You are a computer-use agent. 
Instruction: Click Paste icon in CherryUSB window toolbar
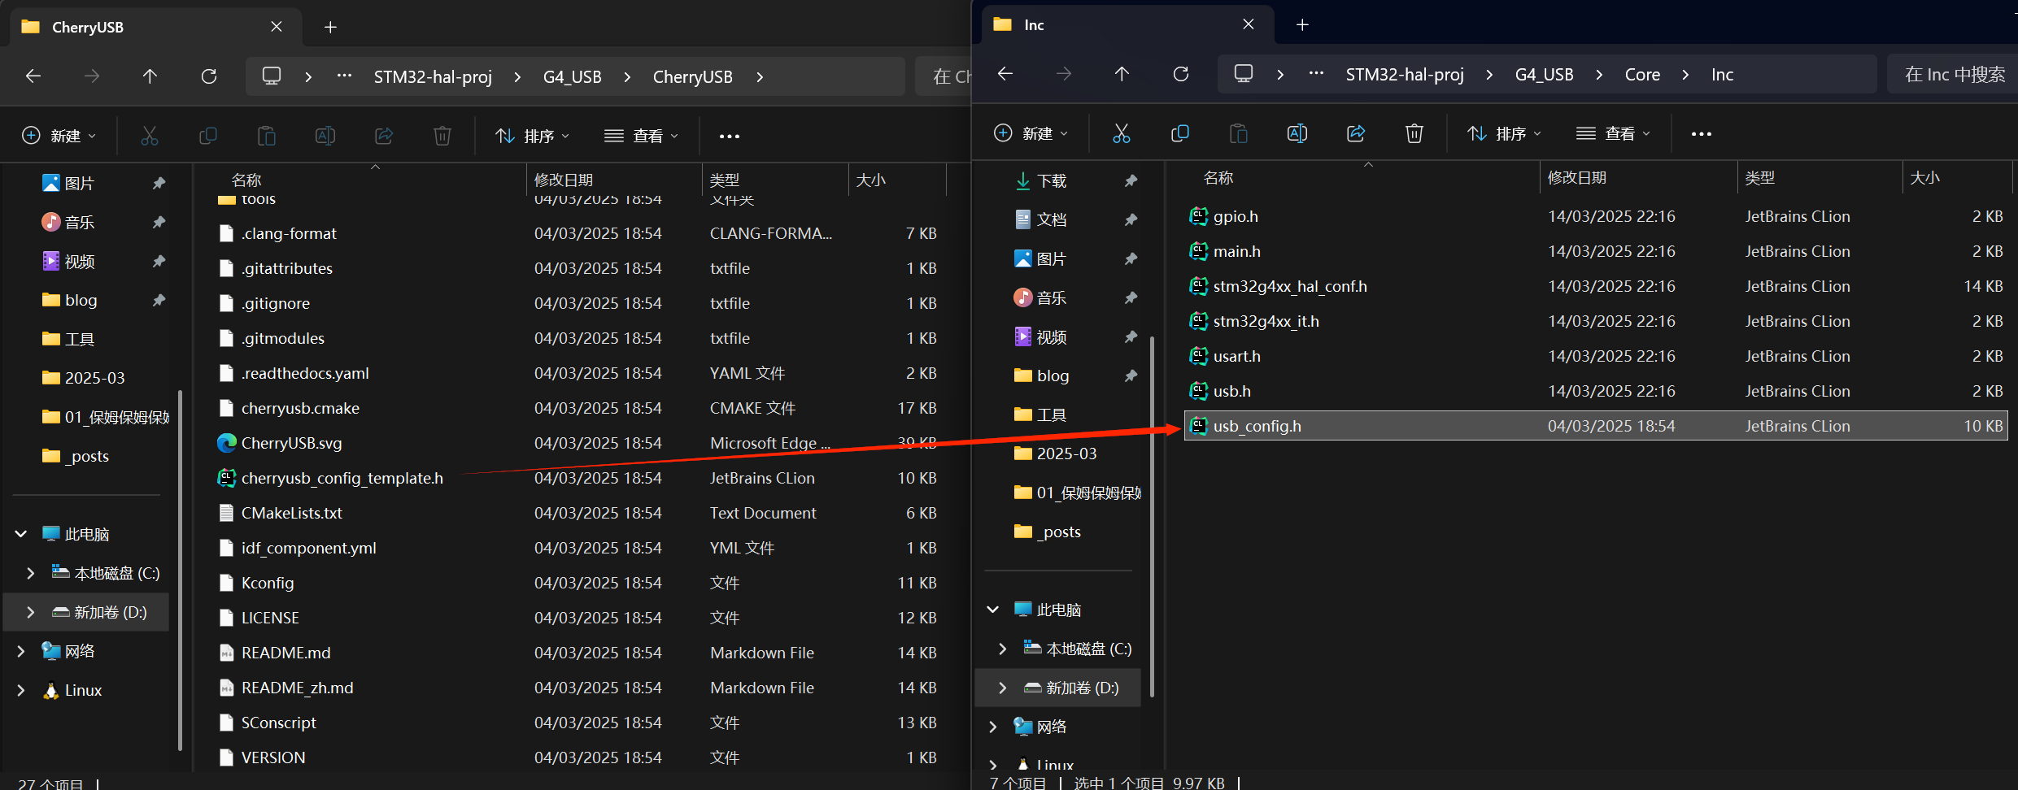click(267, 136)
